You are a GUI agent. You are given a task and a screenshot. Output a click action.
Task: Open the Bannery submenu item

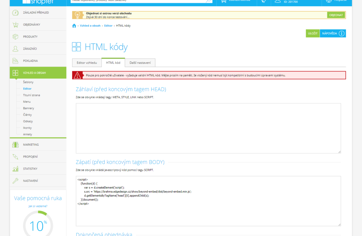(x=28, y=108)
